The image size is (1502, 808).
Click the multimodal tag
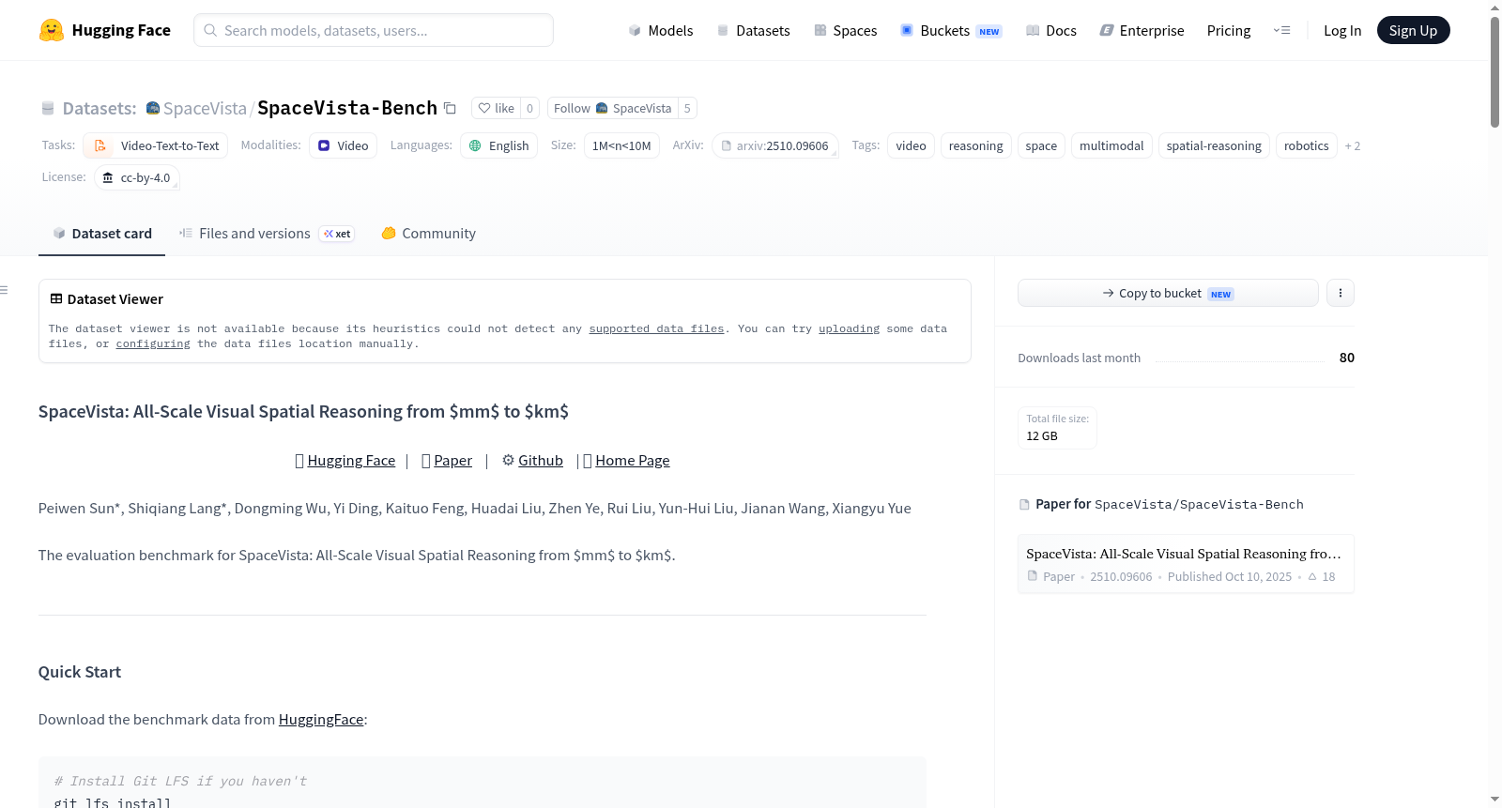coord(1111,145)
